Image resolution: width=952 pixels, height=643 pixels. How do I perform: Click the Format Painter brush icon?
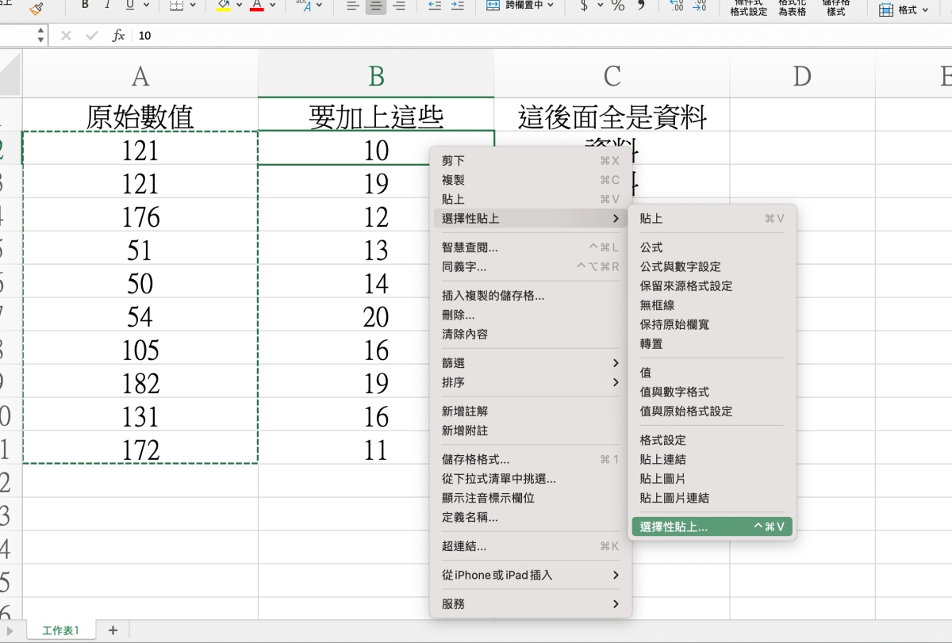(36, 7)
